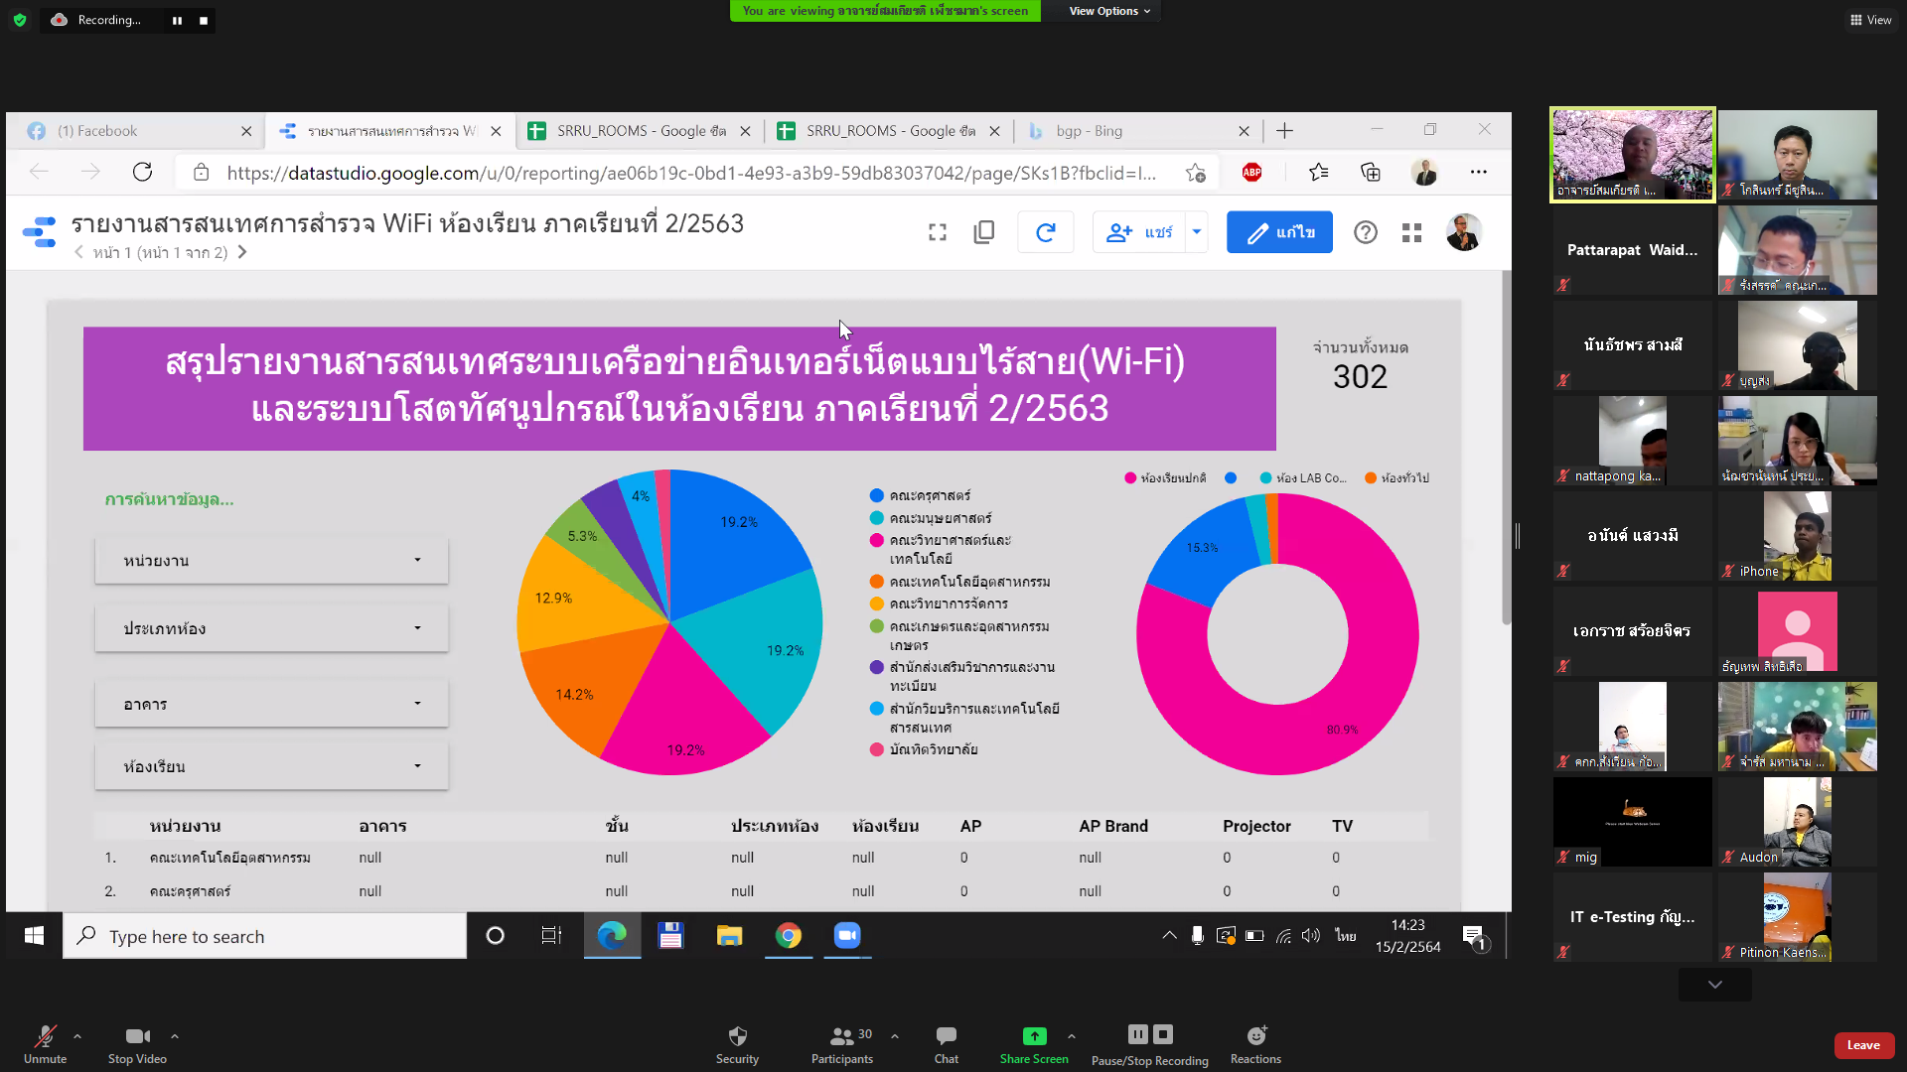The width and height of the screenshot is (1907, 1072).
Task: Toggle Stop Video camera button
Action: (x=137, y=1037)
